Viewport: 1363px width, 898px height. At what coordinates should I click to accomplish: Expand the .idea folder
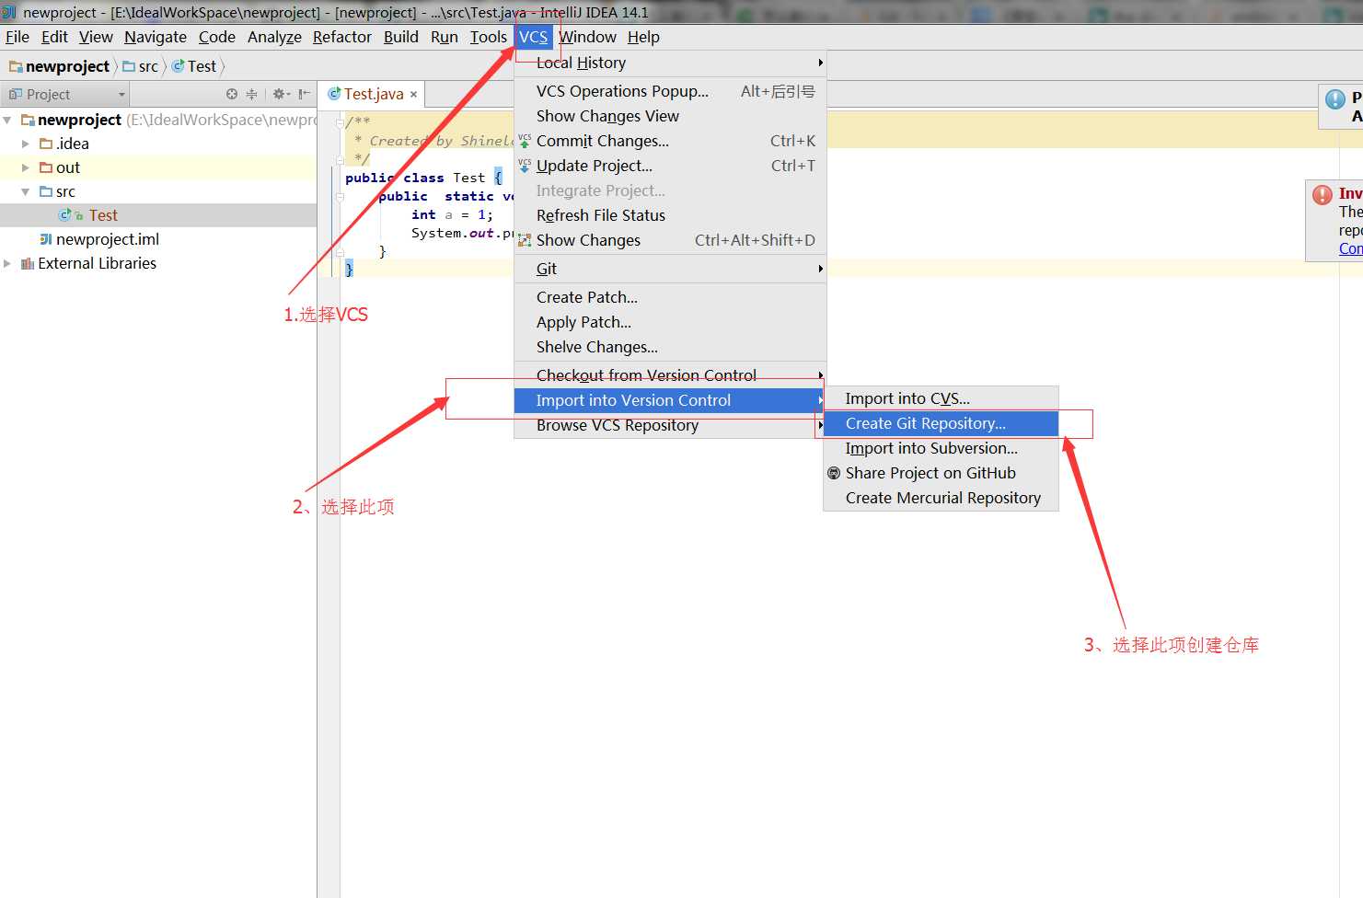(x=26, y=144)
